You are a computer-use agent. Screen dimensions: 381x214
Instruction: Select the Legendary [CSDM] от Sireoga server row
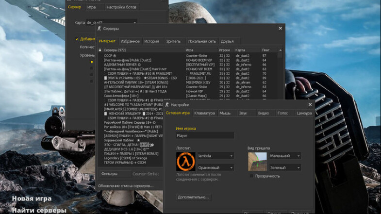point(130,158)
